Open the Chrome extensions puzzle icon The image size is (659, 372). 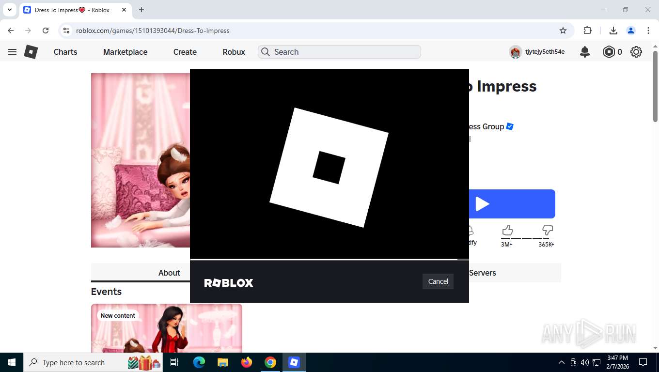coord(588,31)
